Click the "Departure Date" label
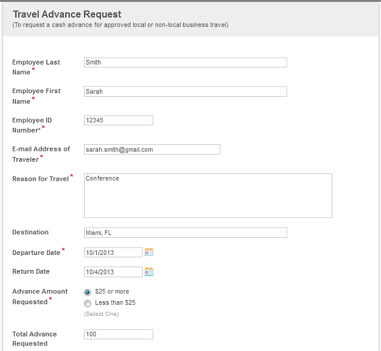 pyautogui.click(x=36, y=252)
